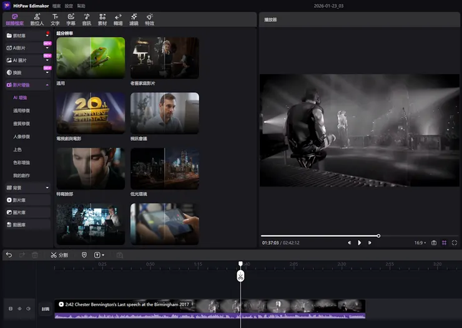Mute the video track speaker icon

coord(28,308)
